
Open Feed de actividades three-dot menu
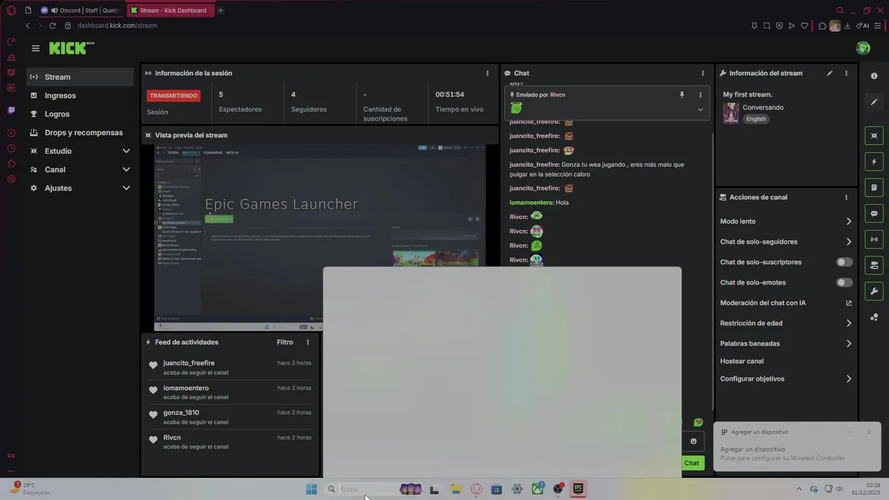pyautogui.click(x=308, y=342)
